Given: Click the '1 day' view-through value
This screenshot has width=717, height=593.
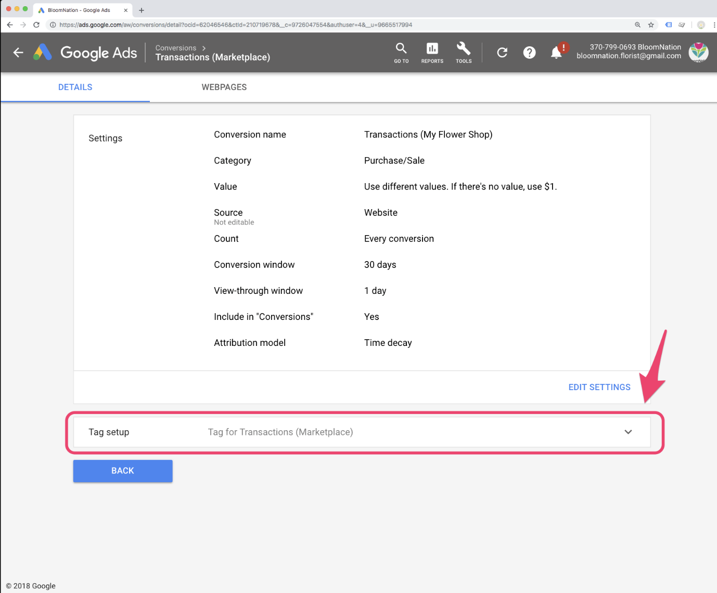Looking at the screenshot, I should point(375,291).
